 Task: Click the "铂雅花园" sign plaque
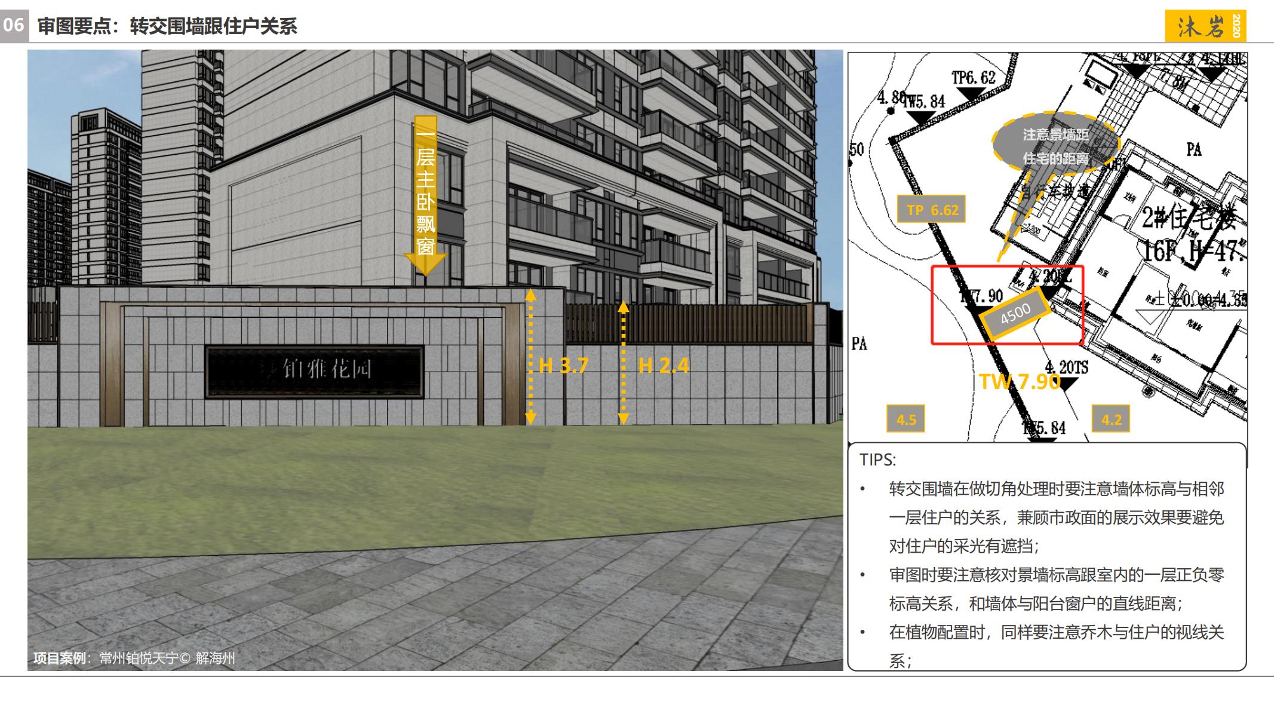coord(314,371)
